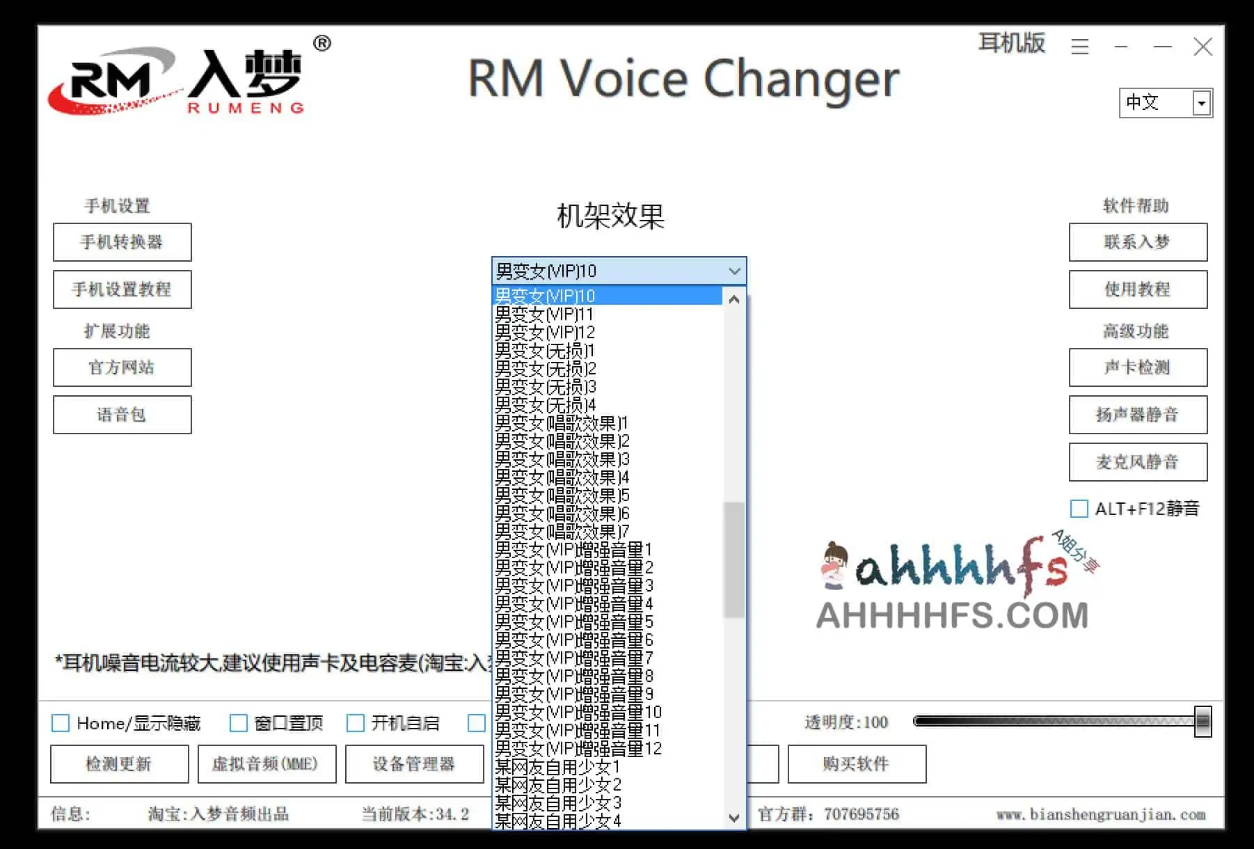This screenshot has width=1254, height=849.
Task: Open the 手机设置教程 tutorial
Action: pyautogui.click(x=121, y=289)
